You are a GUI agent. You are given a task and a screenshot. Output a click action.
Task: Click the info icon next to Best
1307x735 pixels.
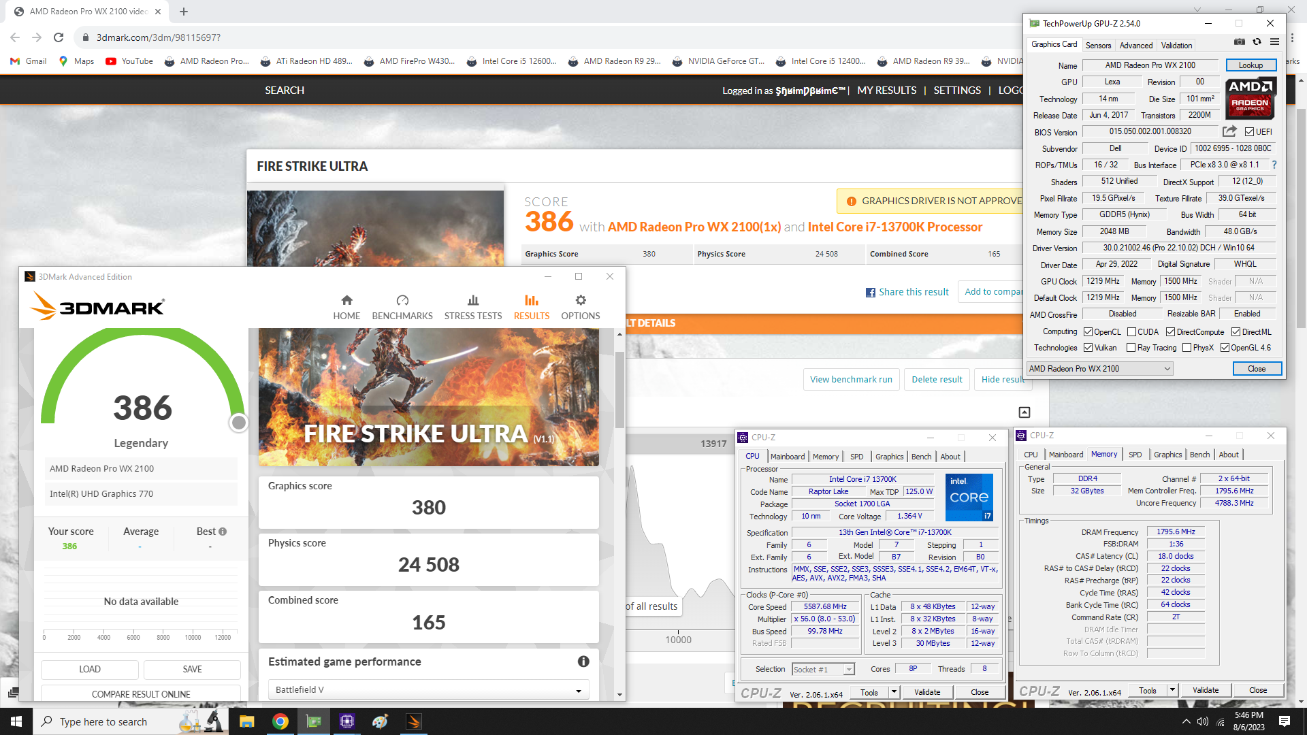tap(223, 532)
